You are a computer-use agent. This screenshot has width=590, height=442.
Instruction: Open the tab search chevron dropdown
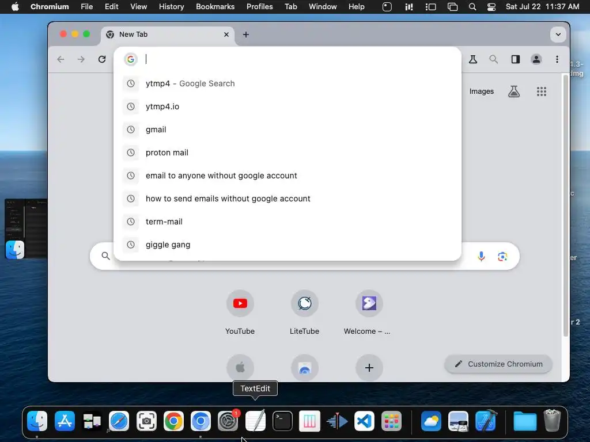pos(558,35)
